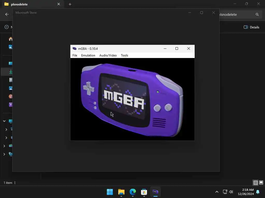Open the Audio/Video menu in mGBA
265x198 pixels.
click(108, 55)
